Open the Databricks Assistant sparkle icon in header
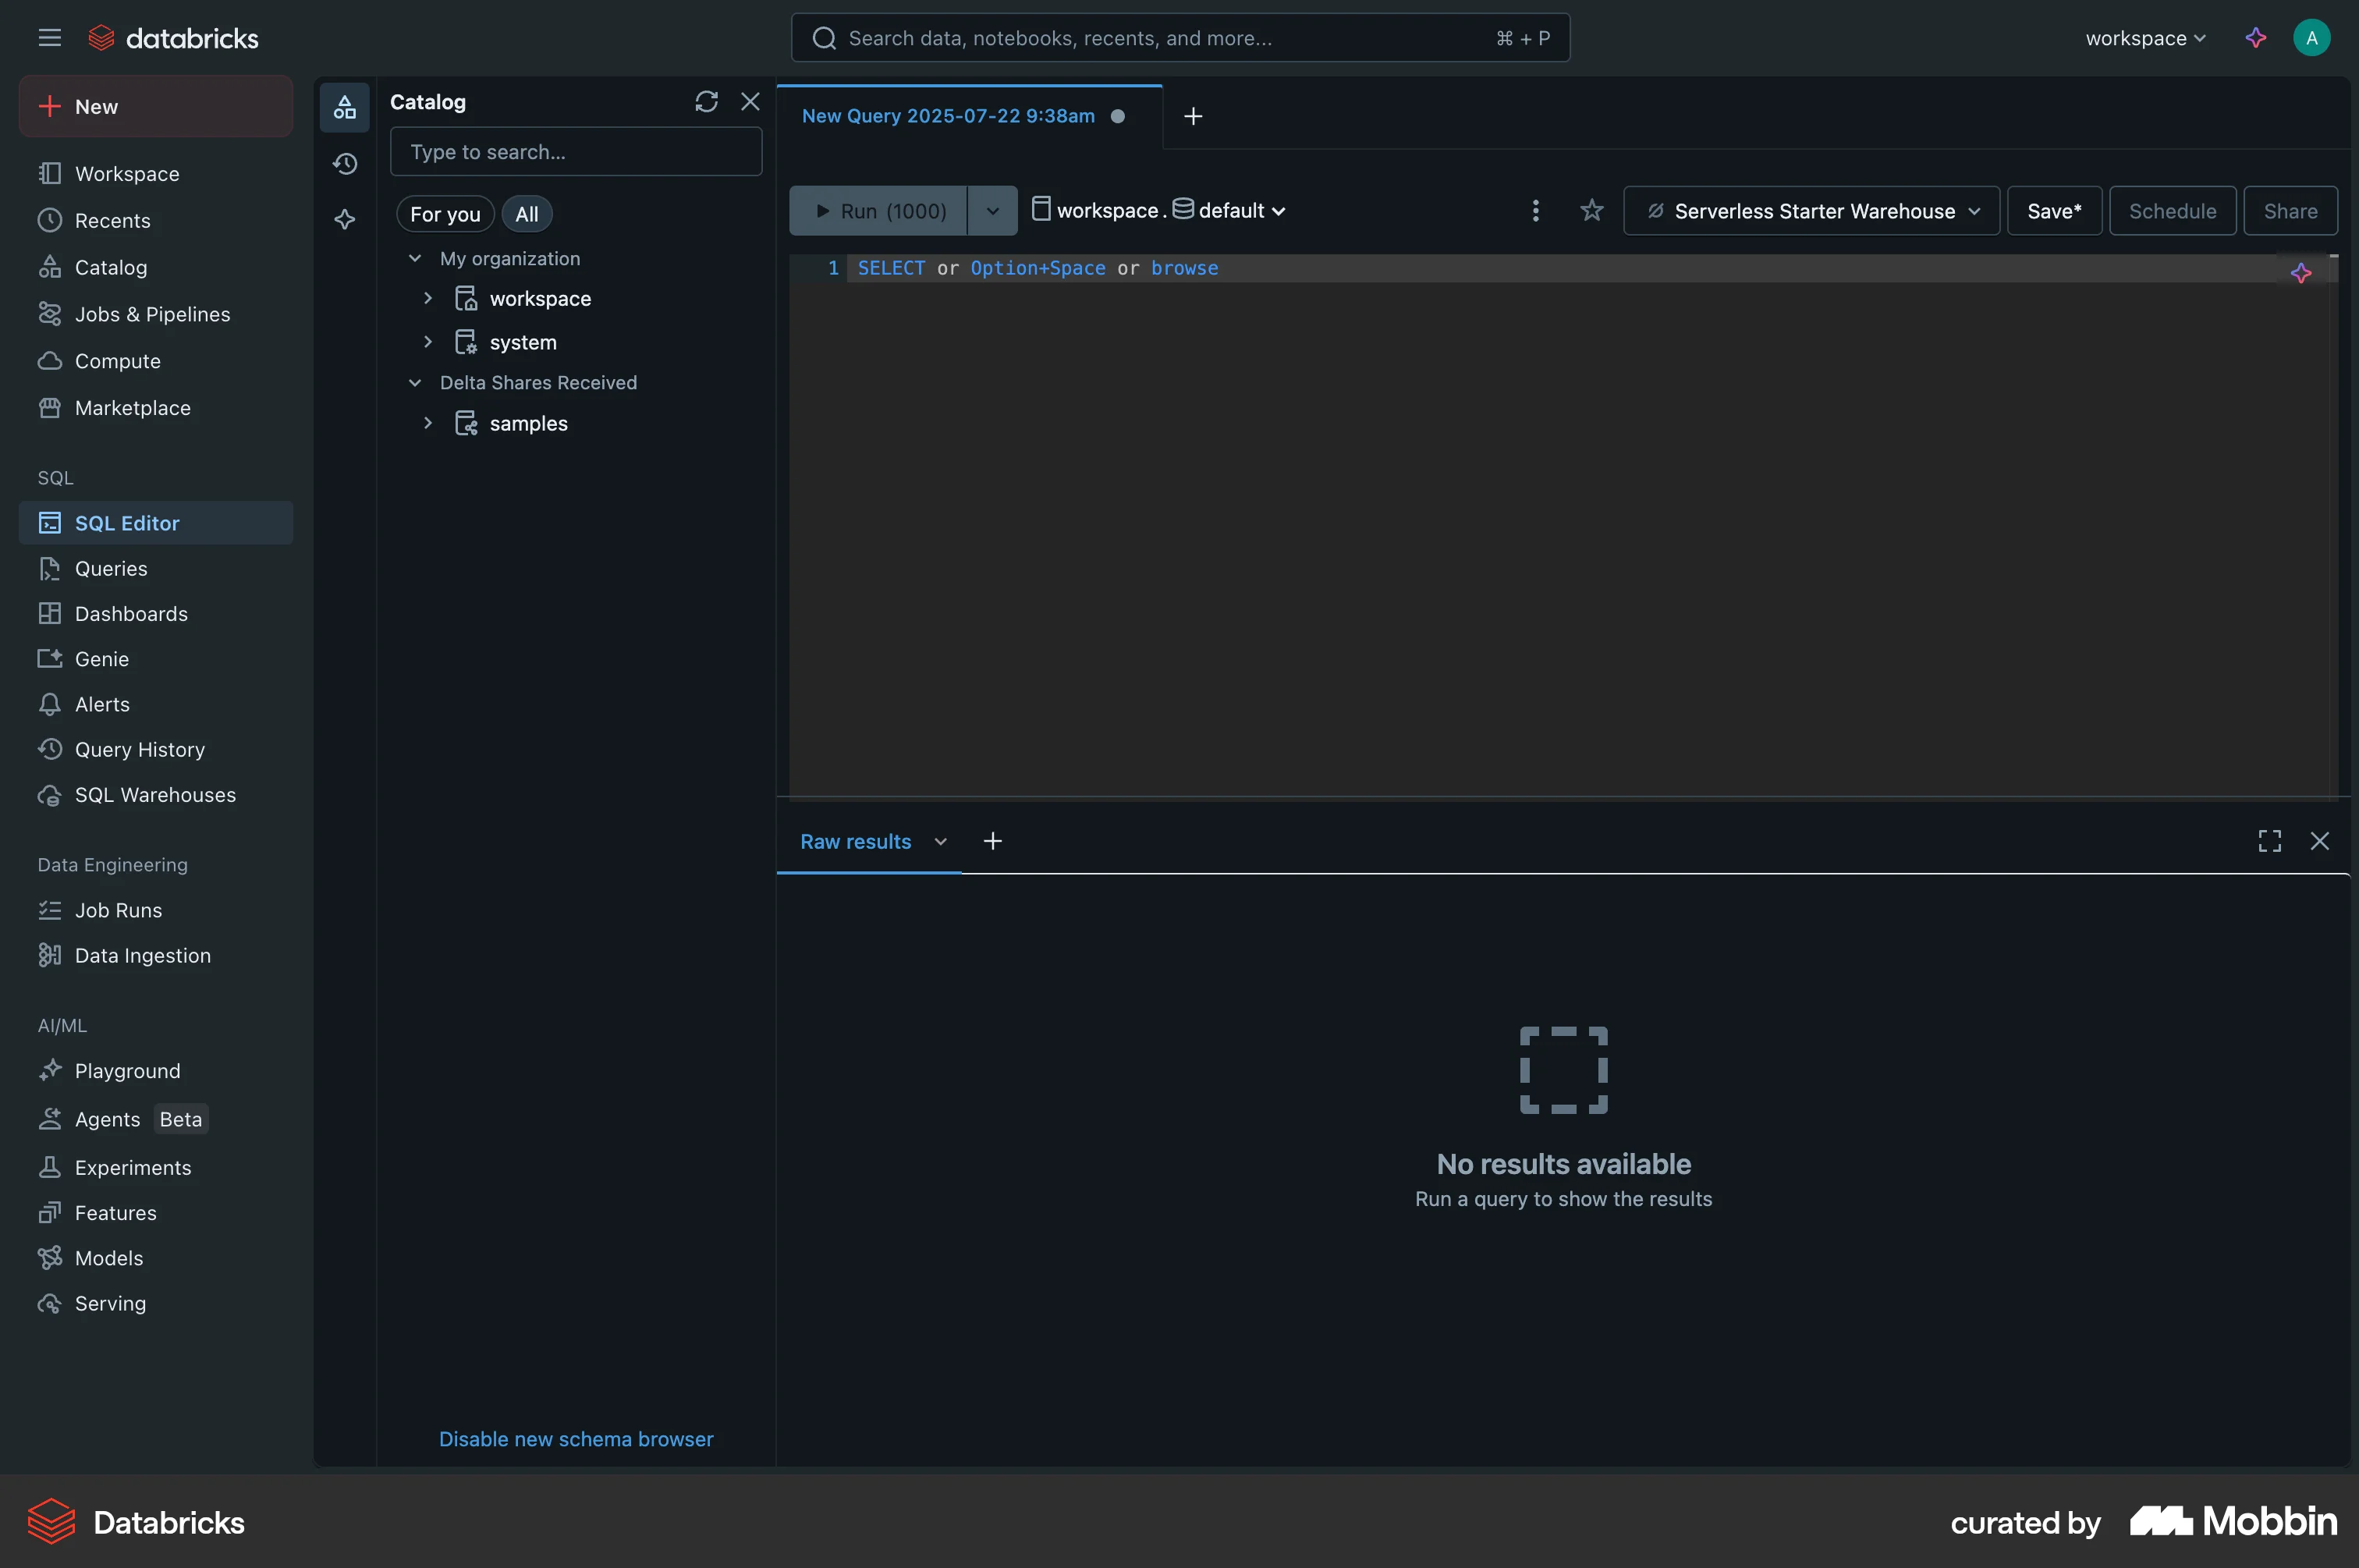Screen dimensions: 2359x1568 pos(2255,38)
